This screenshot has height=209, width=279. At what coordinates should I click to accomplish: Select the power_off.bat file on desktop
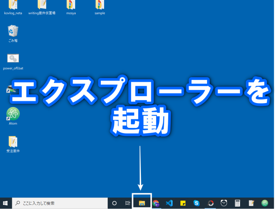[x=13, y=60]
